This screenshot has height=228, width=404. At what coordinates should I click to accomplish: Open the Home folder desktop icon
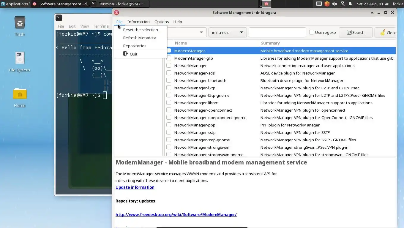[20, 94]
